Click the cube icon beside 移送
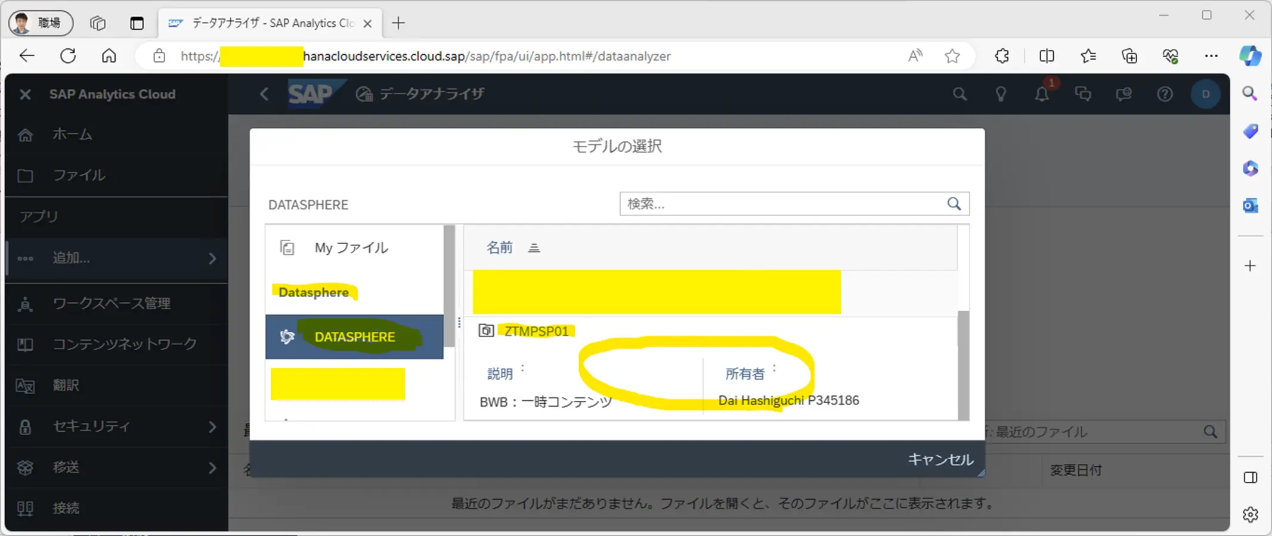1272x536 pixels. (x=25, y=468)
